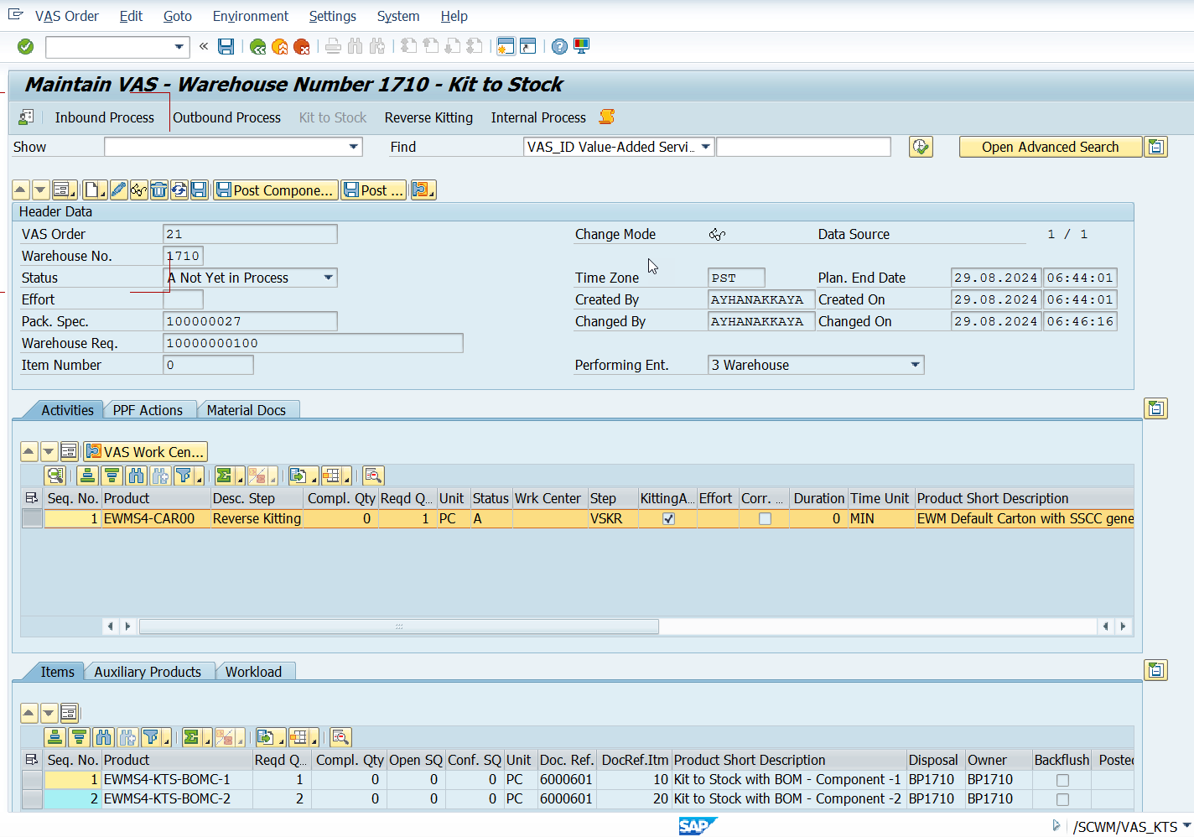1194x837 pixels.
Task: Open the transaction /SCWM/VAS_KTS status dropdown
Action: pyautogui.click(x=1186, y=826)
